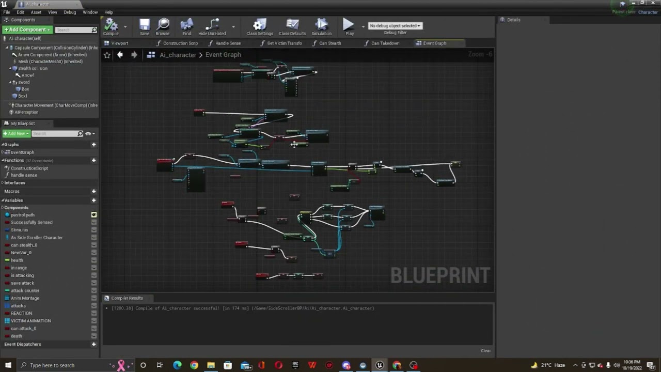The width and height of the screenshot is (661, 372).
Task: Toggle the eye for Stimulus variable
Action: (x=94, y=230)
